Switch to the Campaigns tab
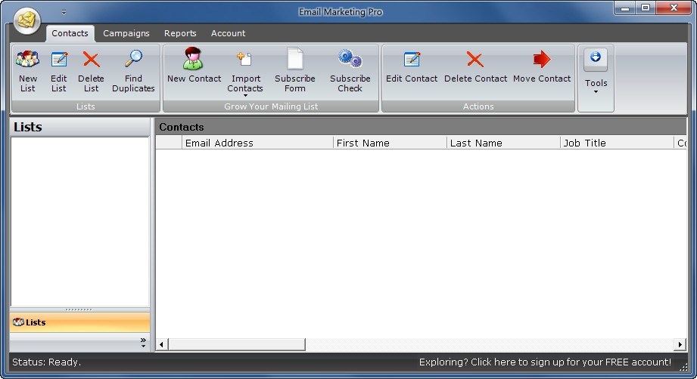 pos(126,33)
